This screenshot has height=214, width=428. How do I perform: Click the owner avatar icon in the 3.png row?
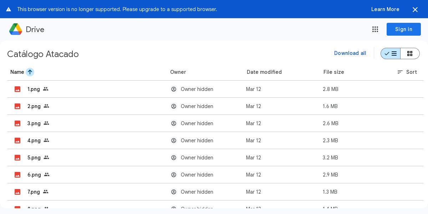pos(174,123)
